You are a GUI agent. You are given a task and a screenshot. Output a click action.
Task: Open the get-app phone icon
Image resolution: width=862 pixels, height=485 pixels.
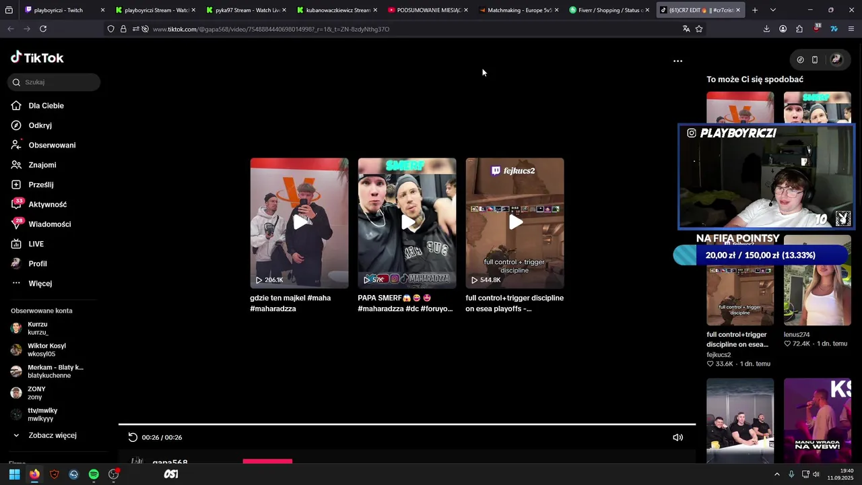[814, 60]
